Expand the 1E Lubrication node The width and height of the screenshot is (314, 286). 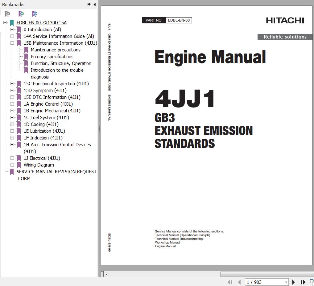pyautogui.click(x=12, y=131)
